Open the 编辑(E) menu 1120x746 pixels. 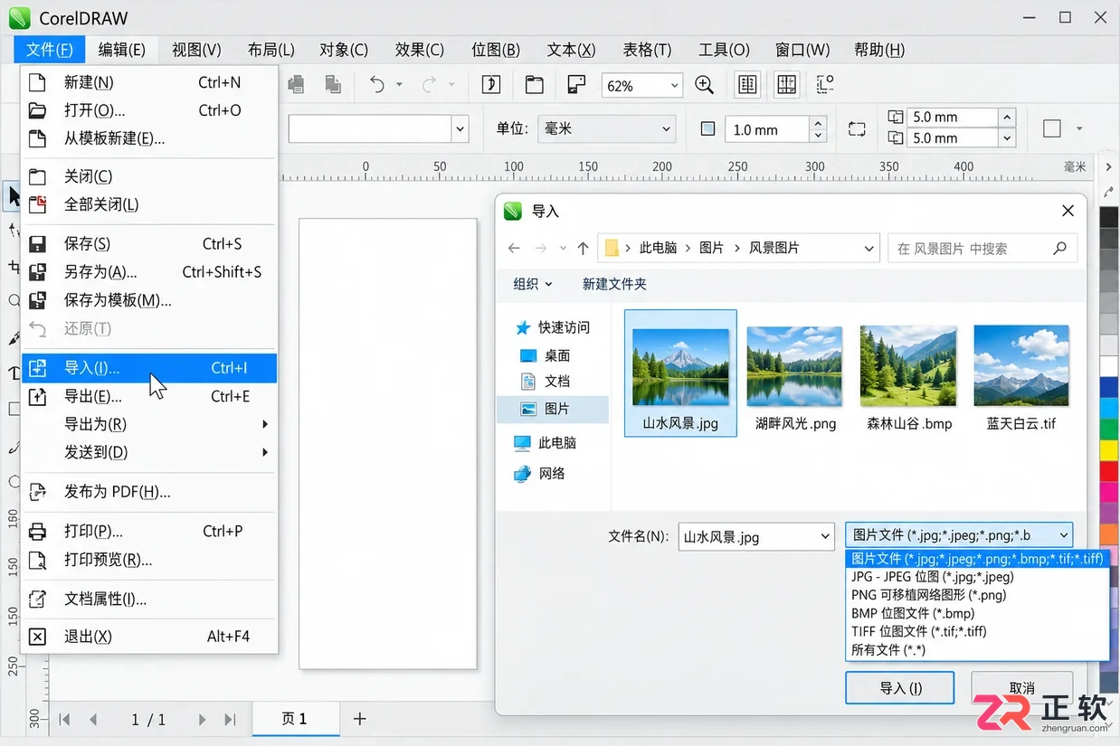pos(121,50)
